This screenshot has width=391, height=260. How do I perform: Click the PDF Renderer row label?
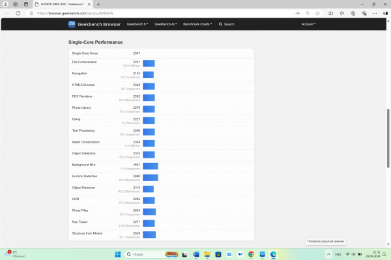coord(82,96)
